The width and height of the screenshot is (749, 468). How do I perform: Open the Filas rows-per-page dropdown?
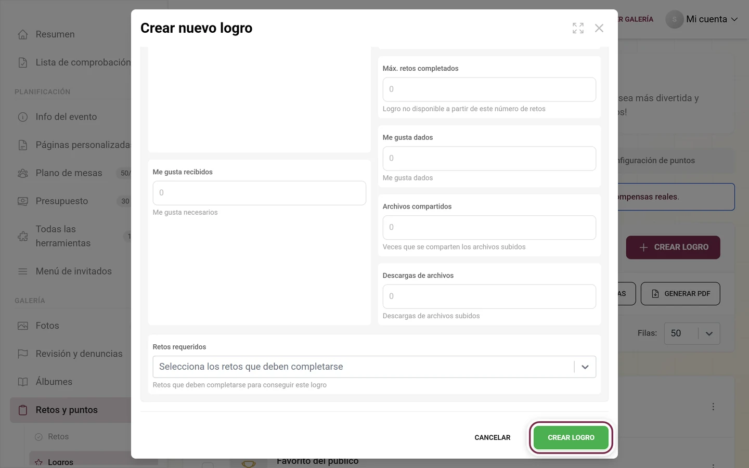[x=692, y=334]
